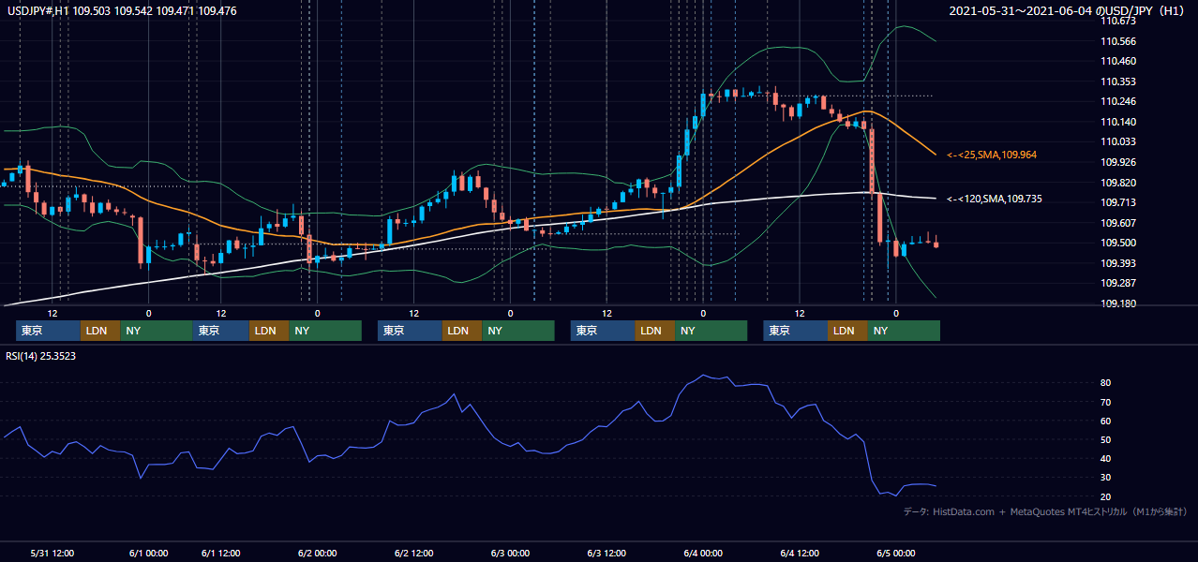
Task: Click price level 109.820 on axis
Action: tap(1118, 183)
